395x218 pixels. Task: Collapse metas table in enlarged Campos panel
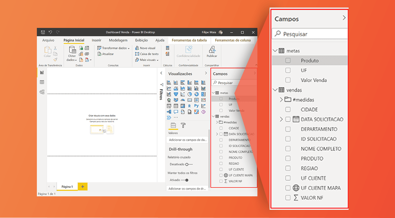tap(275, 51)
